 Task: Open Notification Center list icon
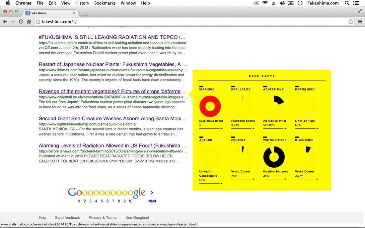click(356, 3)
